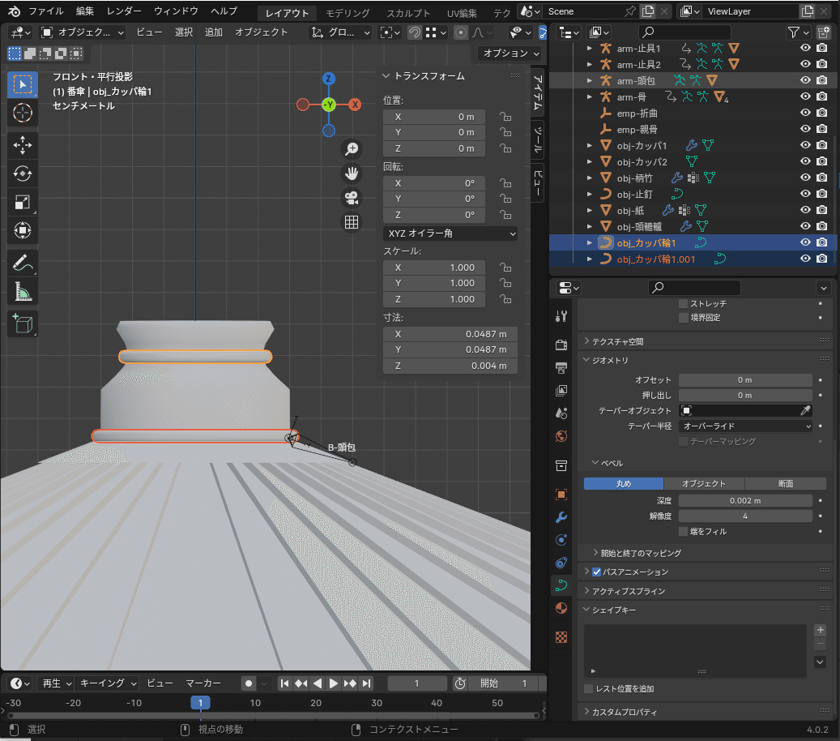Enable the ストレッチ checkbox

(x=683, y=303)
